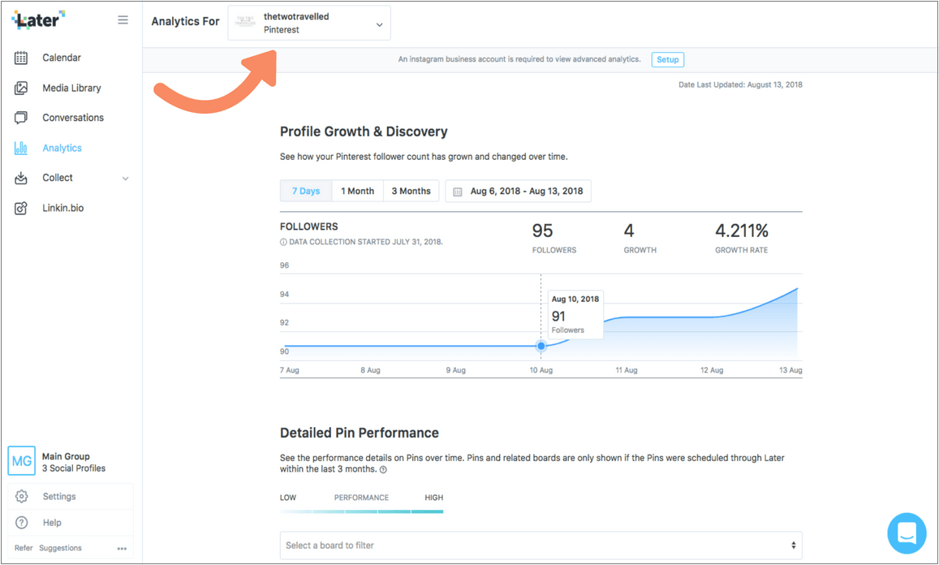
Task: Open Collect menu item
Action: (x=58, y=178)
